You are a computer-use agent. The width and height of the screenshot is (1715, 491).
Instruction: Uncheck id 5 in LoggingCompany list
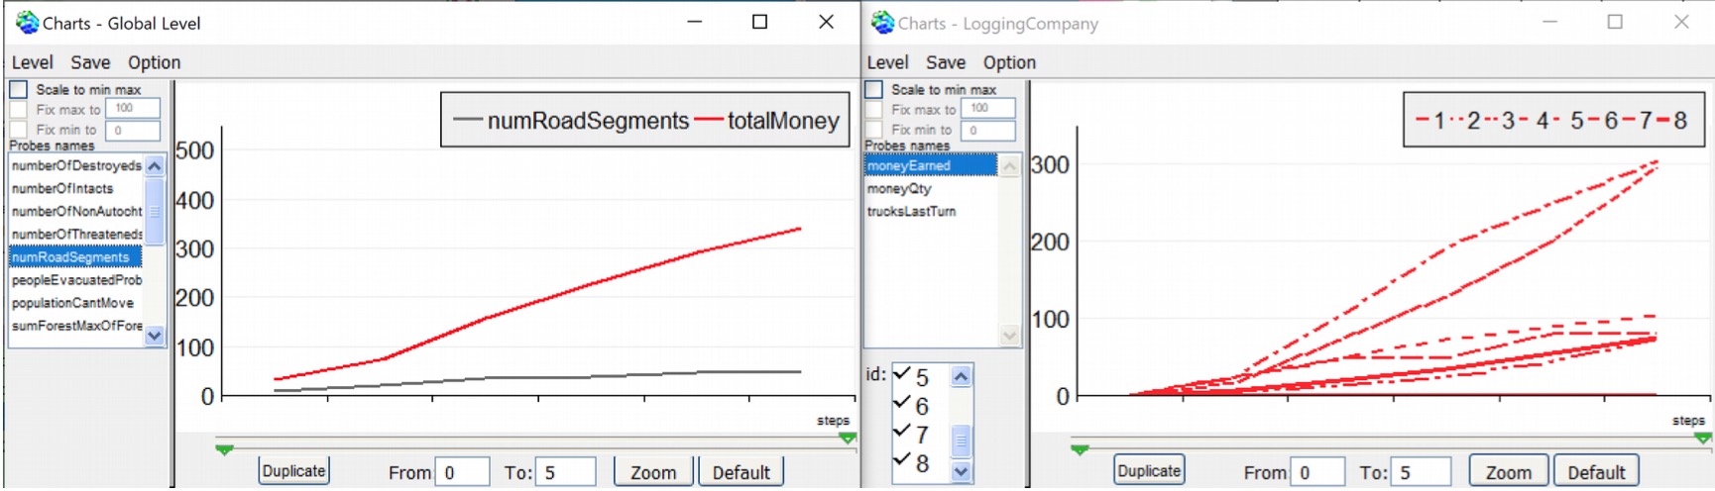point(902,374)
